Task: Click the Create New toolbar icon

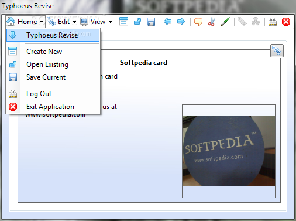Action: (x=123, y=22)
